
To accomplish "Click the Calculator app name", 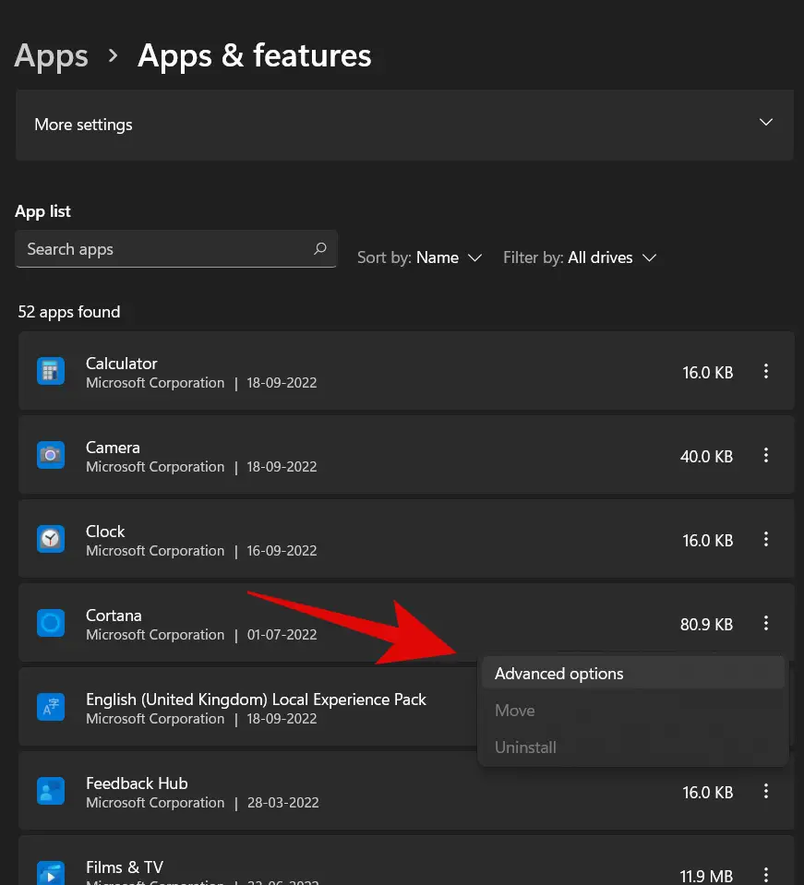I will pos(122,364).
